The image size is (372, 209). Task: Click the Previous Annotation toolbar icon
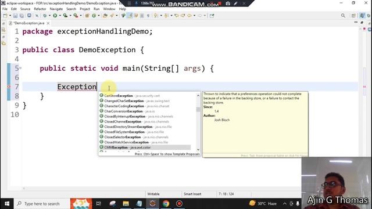tap(166, 16)
